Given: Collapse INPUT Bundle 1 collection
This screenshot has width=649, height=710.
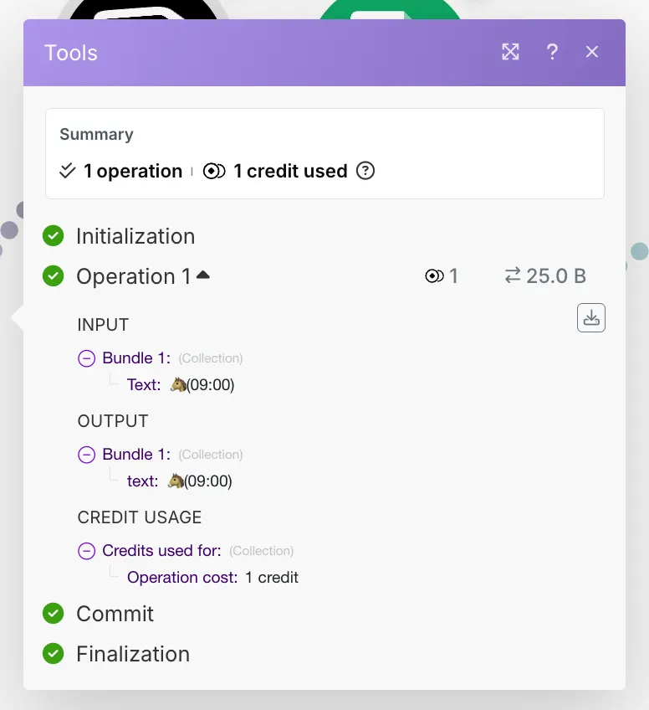Looking at the screenshot, I should click(x=86, y=358).
